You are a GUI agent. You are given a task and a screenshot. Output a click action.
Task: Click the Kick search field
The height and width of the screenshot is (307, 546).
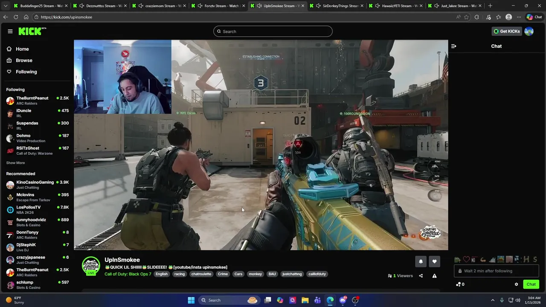pyautogui.click(x=273, y=31)
